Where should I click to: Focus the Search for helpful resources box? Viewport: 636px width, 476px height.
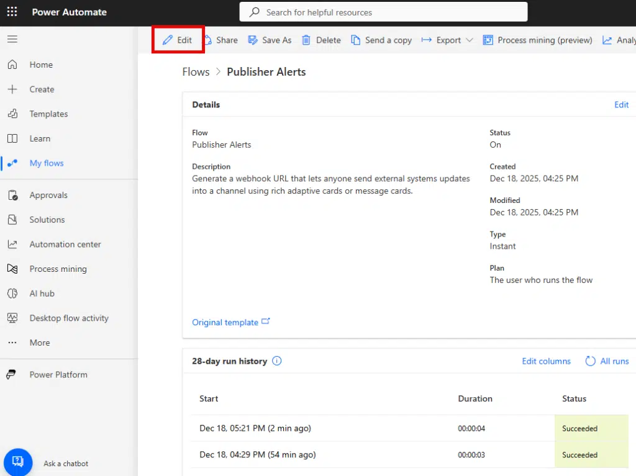[x=383, y=12]
